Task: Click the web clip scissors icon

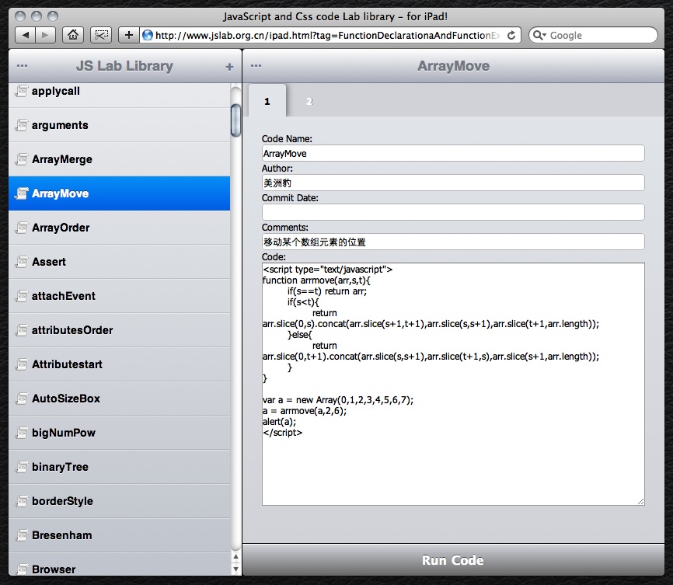Action: click(x=101, y=35)
